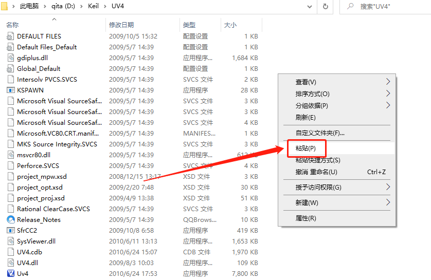
Task: Click the Default Files_Default file icon
Action: pos(10,47)
